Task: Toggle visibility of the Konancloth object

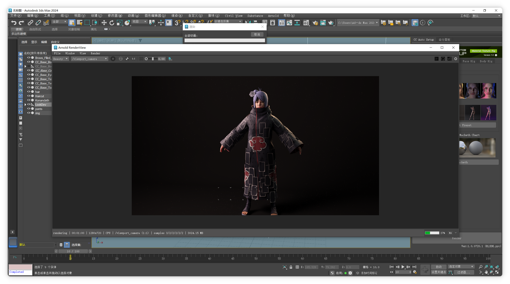Action: [x=29, y=100]
